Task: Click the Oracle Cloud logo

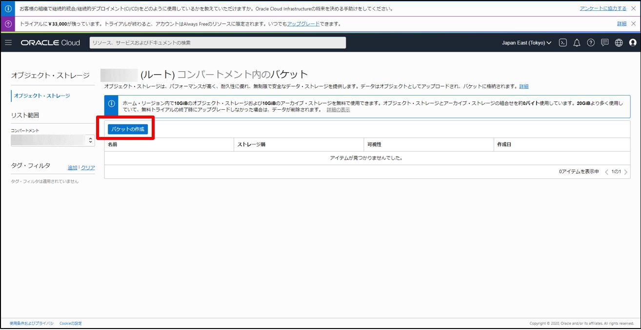Action: 50,42
